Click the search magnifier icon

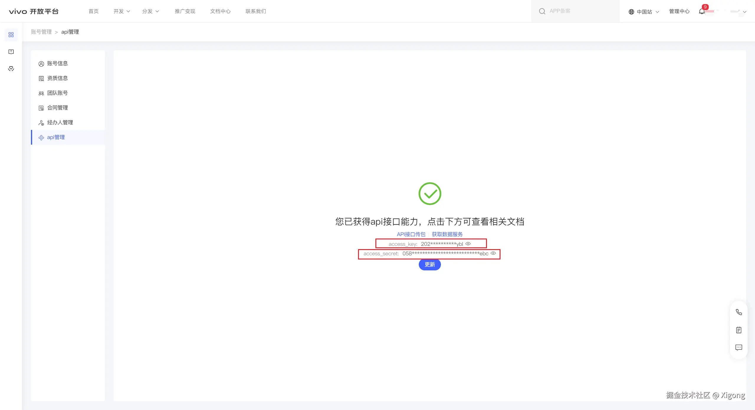coord(542,11)
